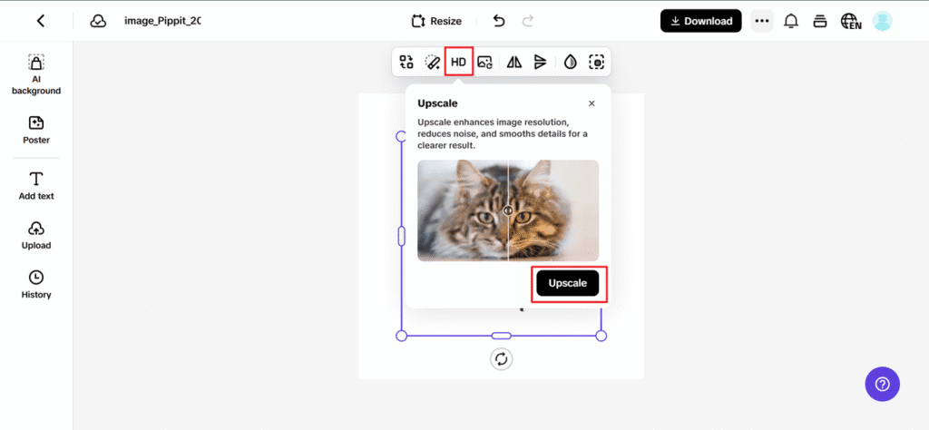This screenshot has width=929, height=430.
Task: Click the crop frame icon in toolbar
Action: [596, 62]
